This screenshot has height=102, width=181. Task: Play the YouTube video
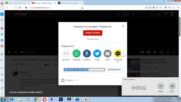(x=9, y=52)
